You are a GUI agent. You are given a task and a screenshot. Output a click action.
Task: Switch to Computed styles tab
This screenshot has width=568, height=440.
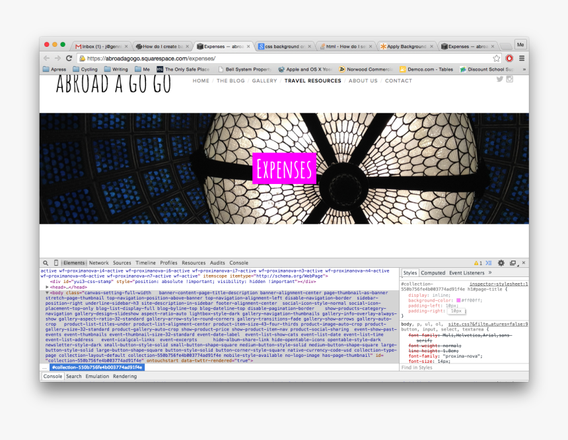[433, 273]
